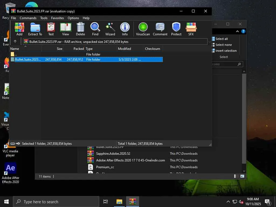Open the Comment tool
Screen dimensions: 276x207
[160, 29]
